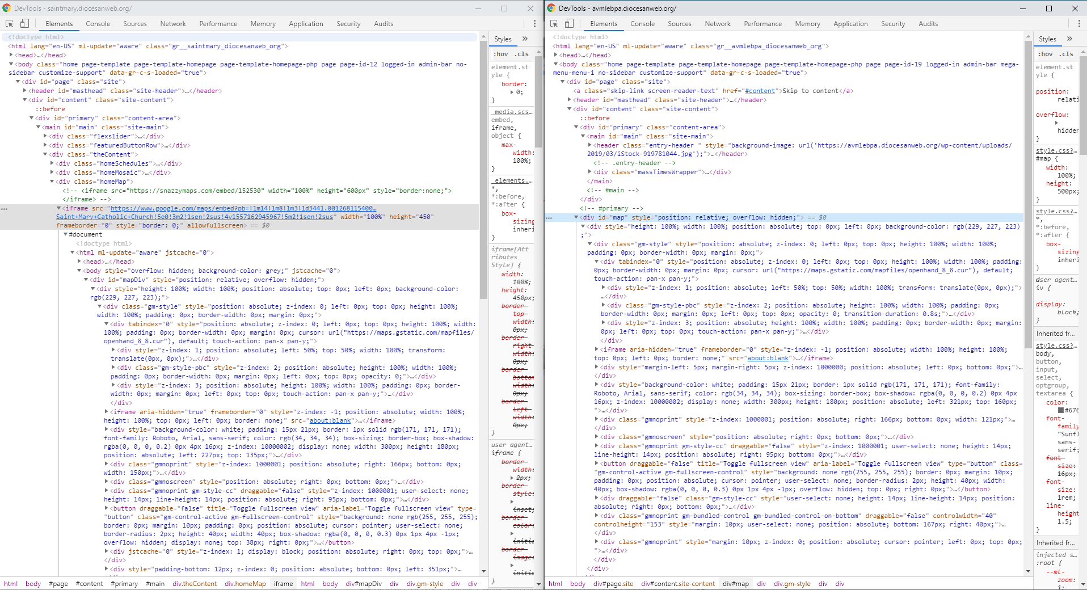Follow the #content href link in skip-link anchor
Screen dimensions: 1087x590
(x=760, y=91)
